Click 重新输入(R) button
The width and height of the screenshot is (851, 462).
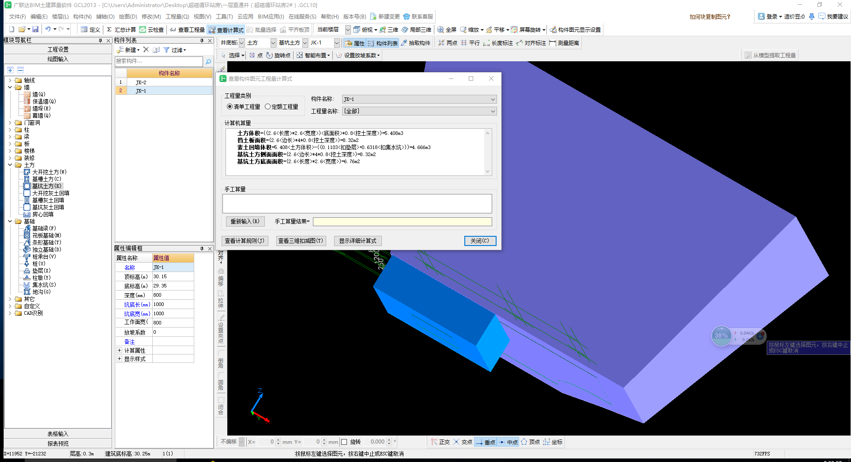245,221
